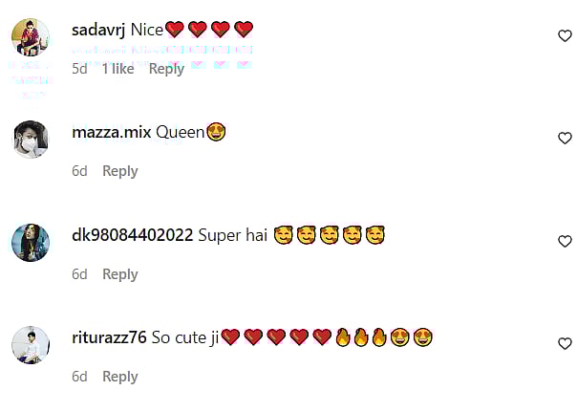Open mazza.mix's profile avatar
The height and width of the screenshot is (412, 577).
[31, 140]
